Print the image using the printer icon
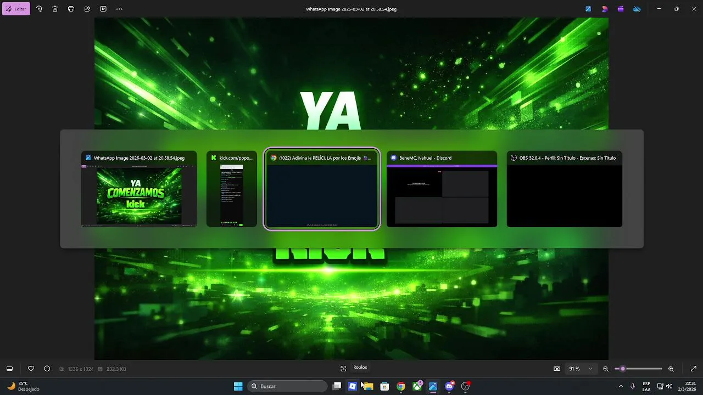Viewport: 703px width, 395px height. (71, 9)
